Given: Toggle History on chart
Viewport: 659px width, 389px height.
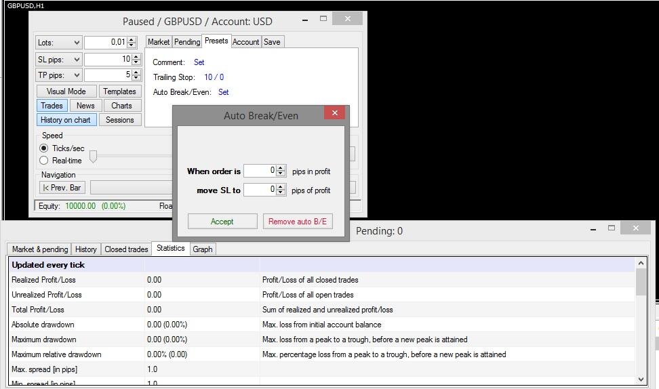Looking at the screenshot, I should 66,120.
